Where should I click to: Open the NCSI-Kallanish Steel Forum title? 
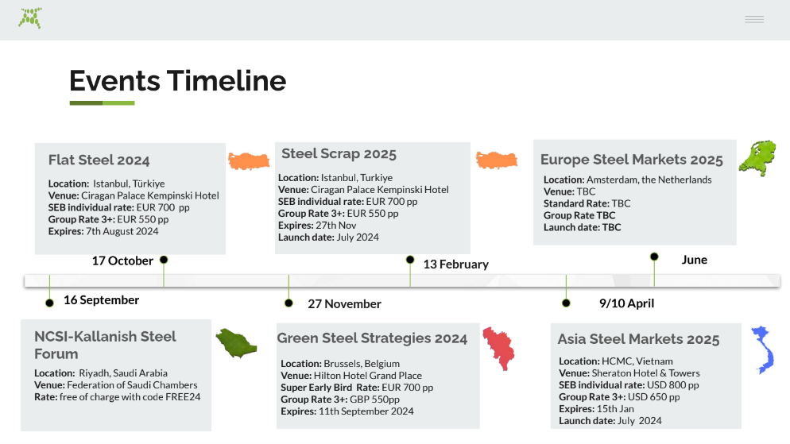click(105, 345)
